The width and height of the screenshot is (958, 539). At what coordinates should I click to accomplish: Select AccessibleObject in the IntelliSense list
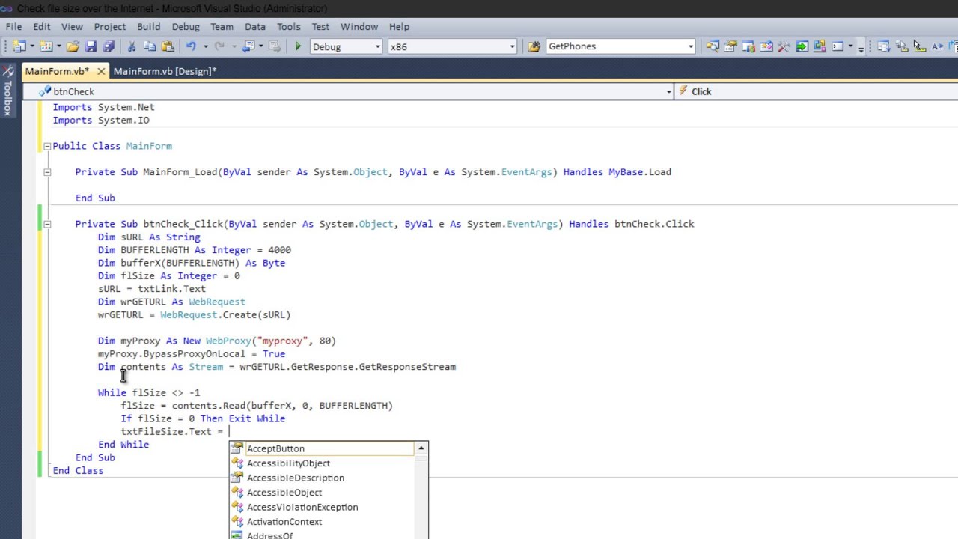tap(321, 493)
